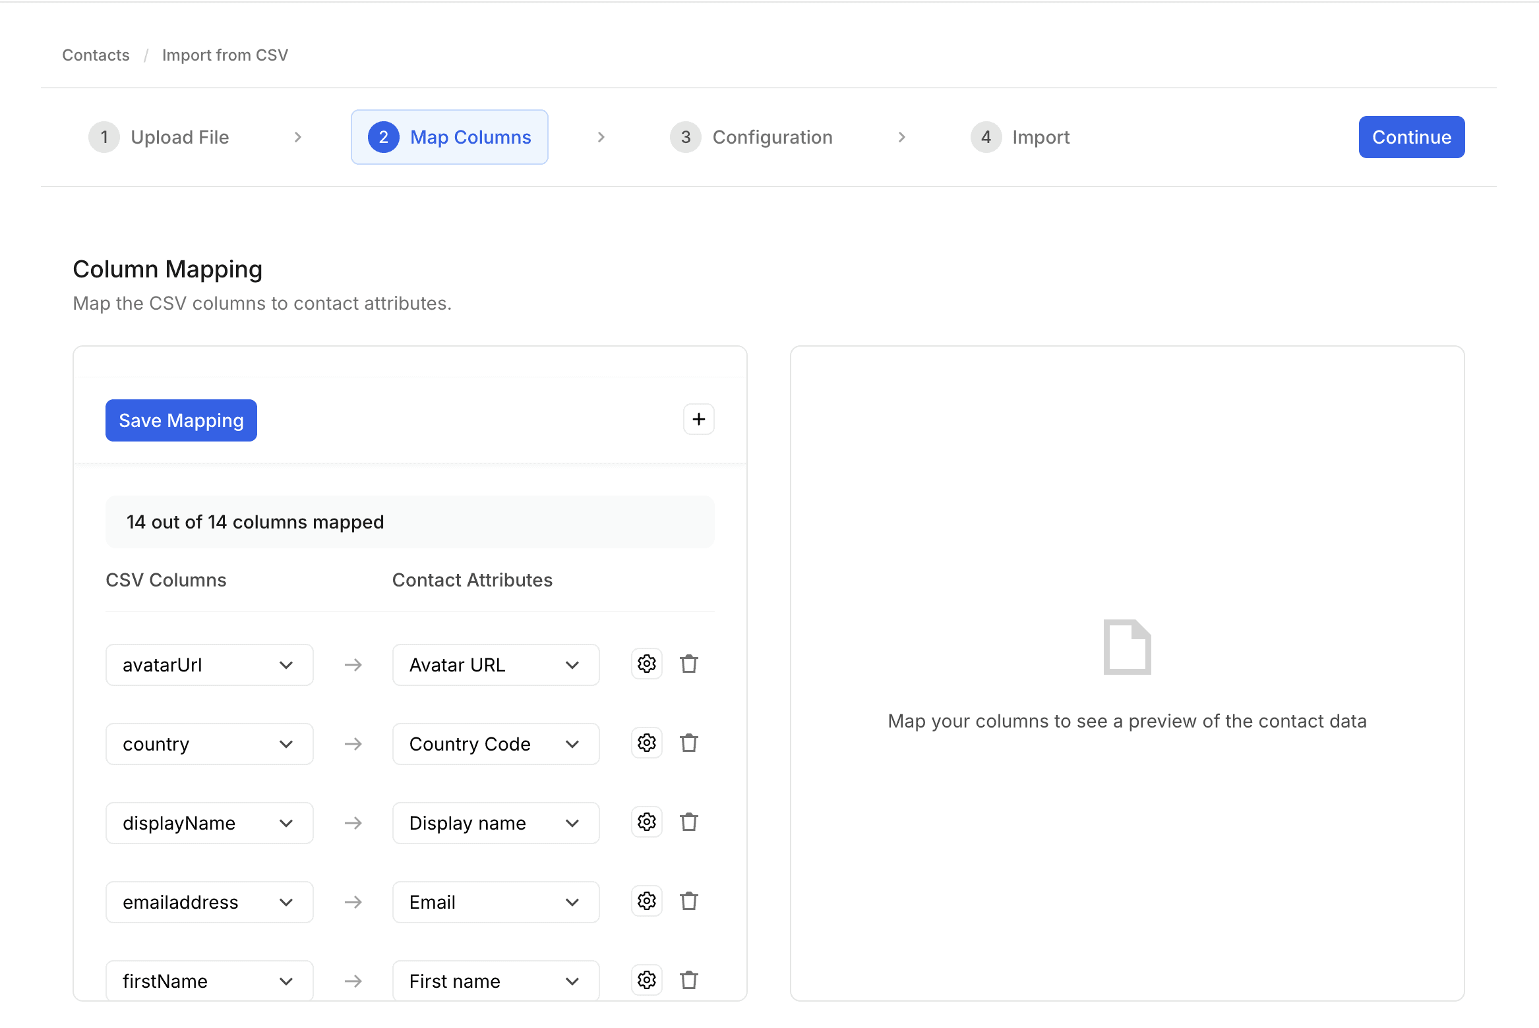Open settings gear for country mapping
The height and width of the screenshot is (1028, 1539).
pos(646,743)
